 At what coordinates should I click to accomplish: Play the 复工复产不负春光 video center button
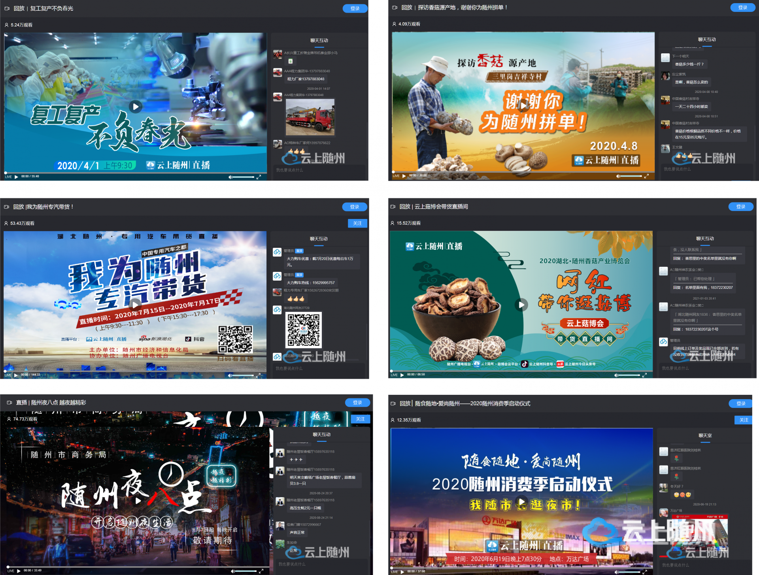pos(136,106)
